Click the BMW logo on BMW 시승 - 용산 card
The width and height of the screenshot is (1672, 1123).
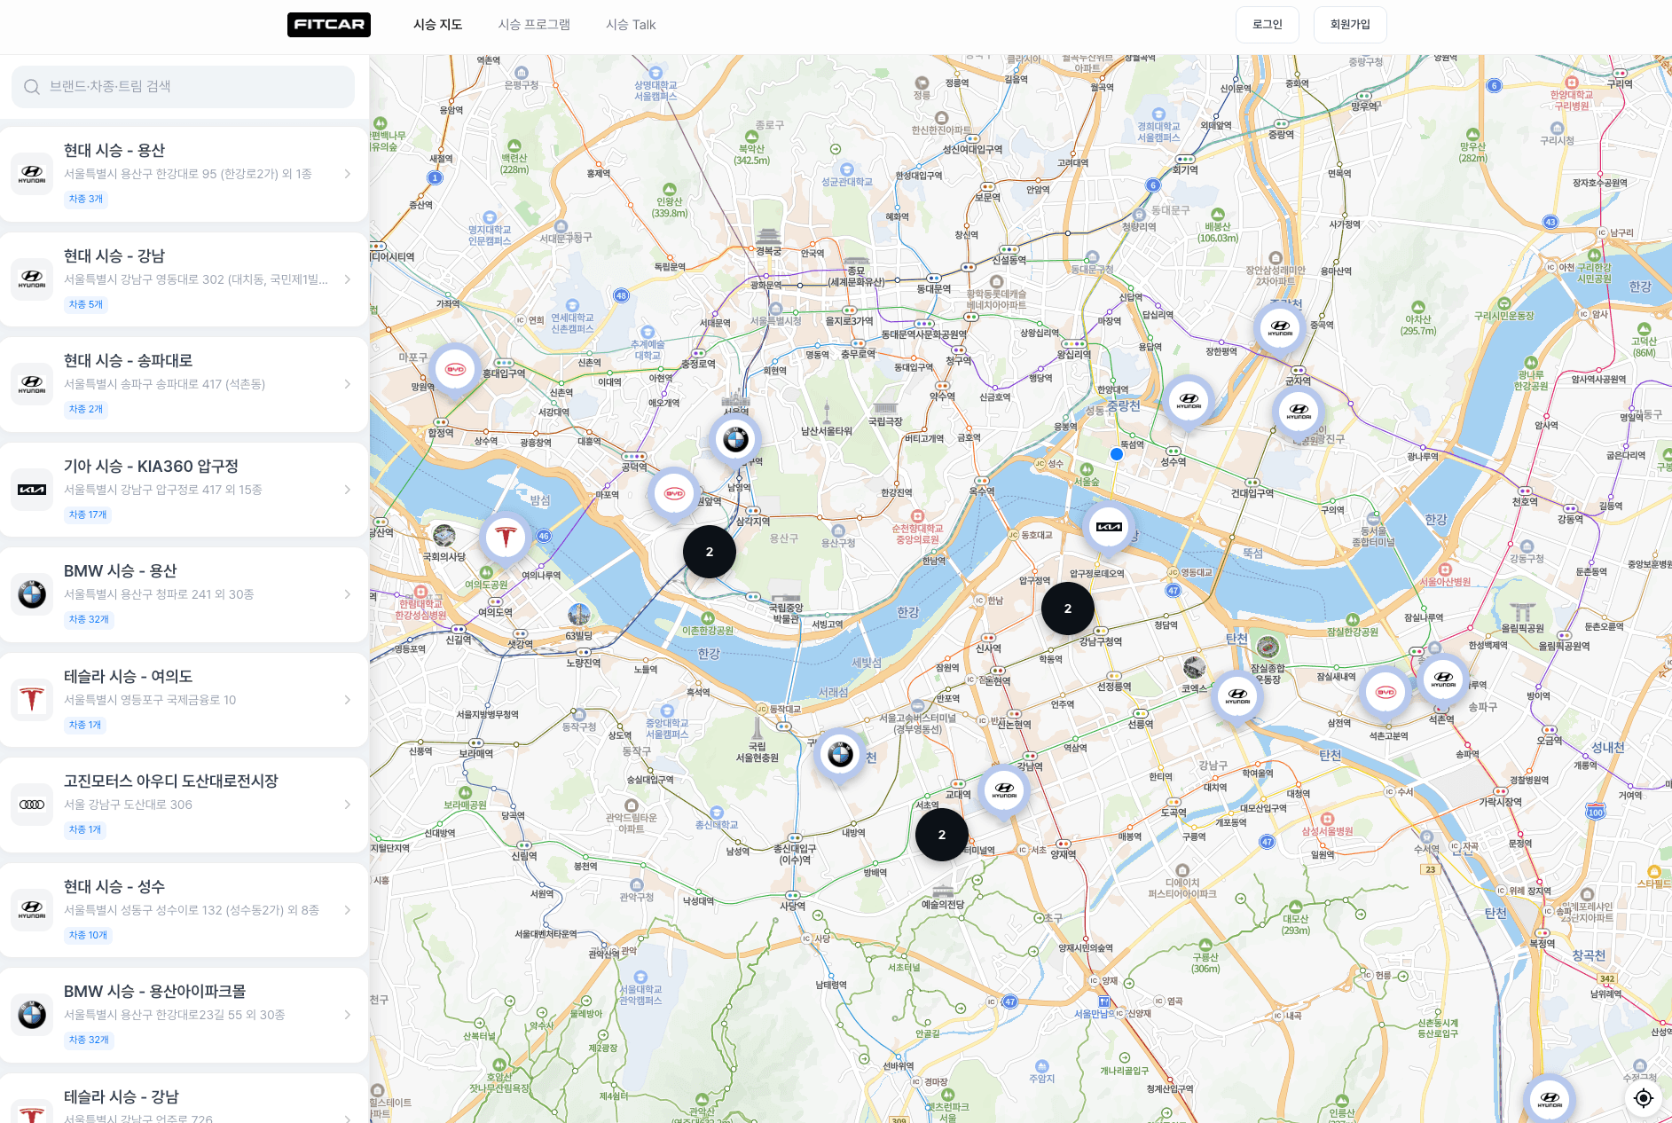click(32, 594)
